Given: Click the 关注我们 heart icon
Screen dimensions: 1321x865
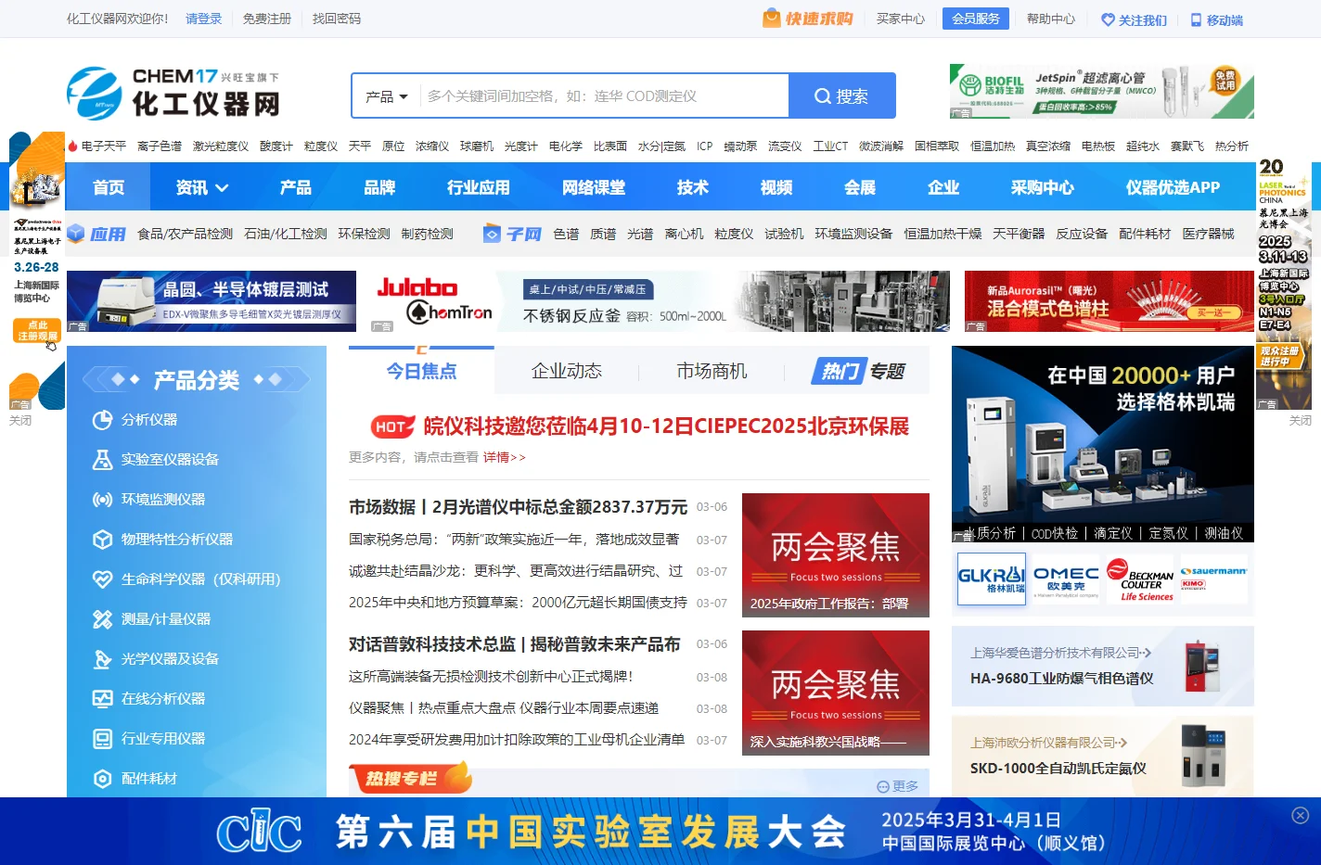Looking at the screenshot, I should coord(1108,19).
